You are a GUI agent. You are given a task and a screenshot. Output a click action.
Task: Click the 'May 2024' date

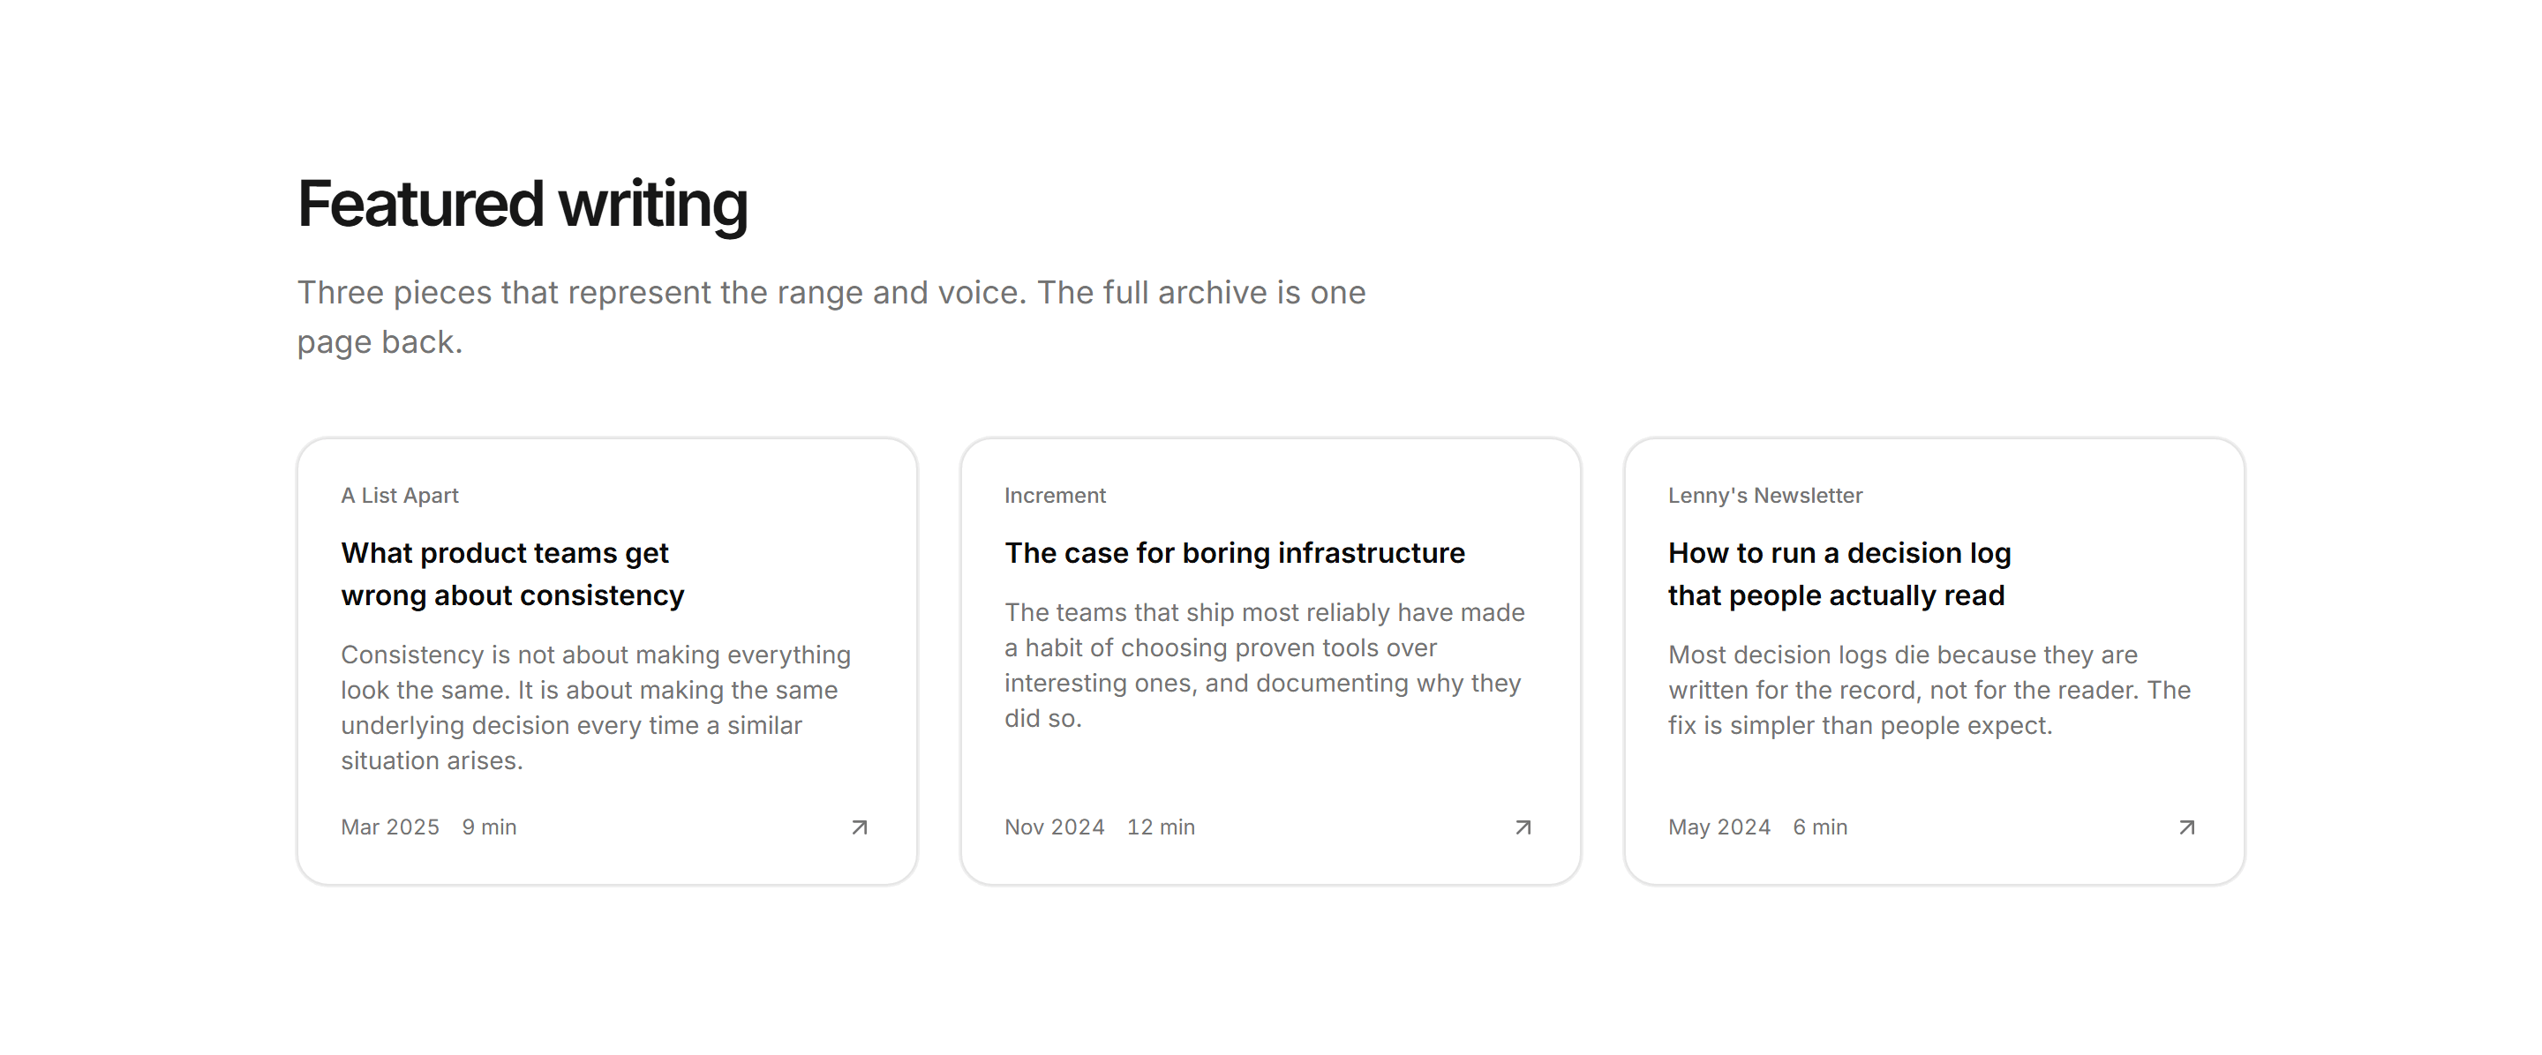(1719, 827)
